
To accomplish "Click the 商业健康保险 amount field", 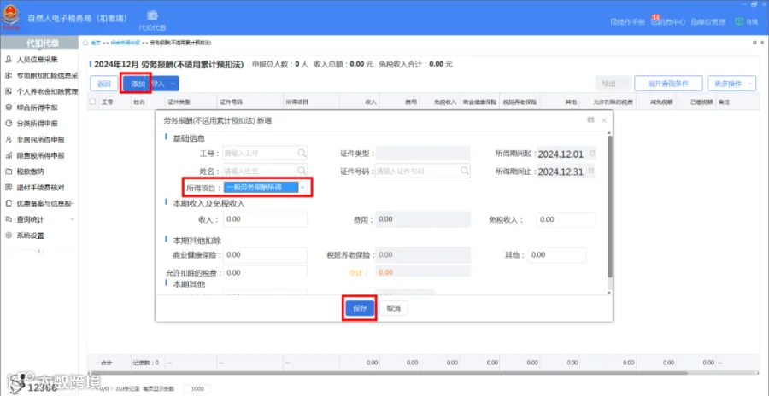I will pos(265,255).
